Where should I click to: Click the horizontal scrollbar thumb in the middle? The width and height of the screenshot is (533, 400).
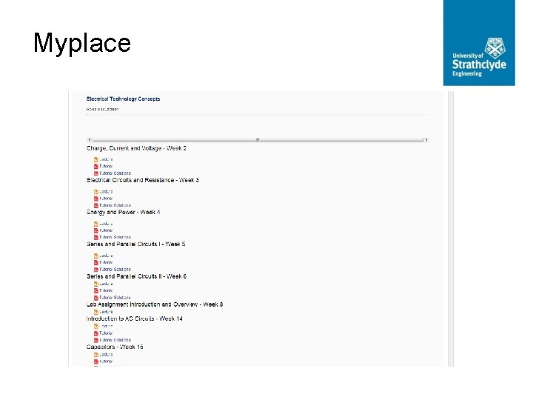258,140
